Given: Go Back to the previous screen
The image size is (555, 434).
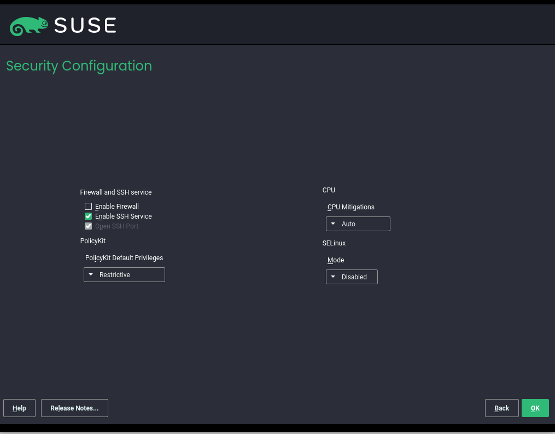Looking at the screenshot, I should click(x=501, y=408).
